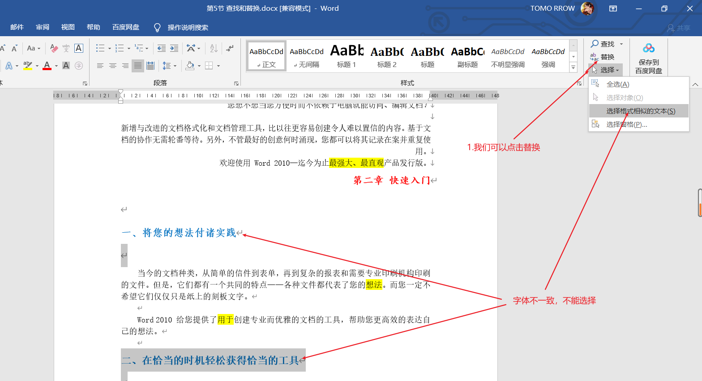Viewport: 702px width, 381px height.
Task: Open the Line Spacing dropdown arrow
Action: pos(175,66)
